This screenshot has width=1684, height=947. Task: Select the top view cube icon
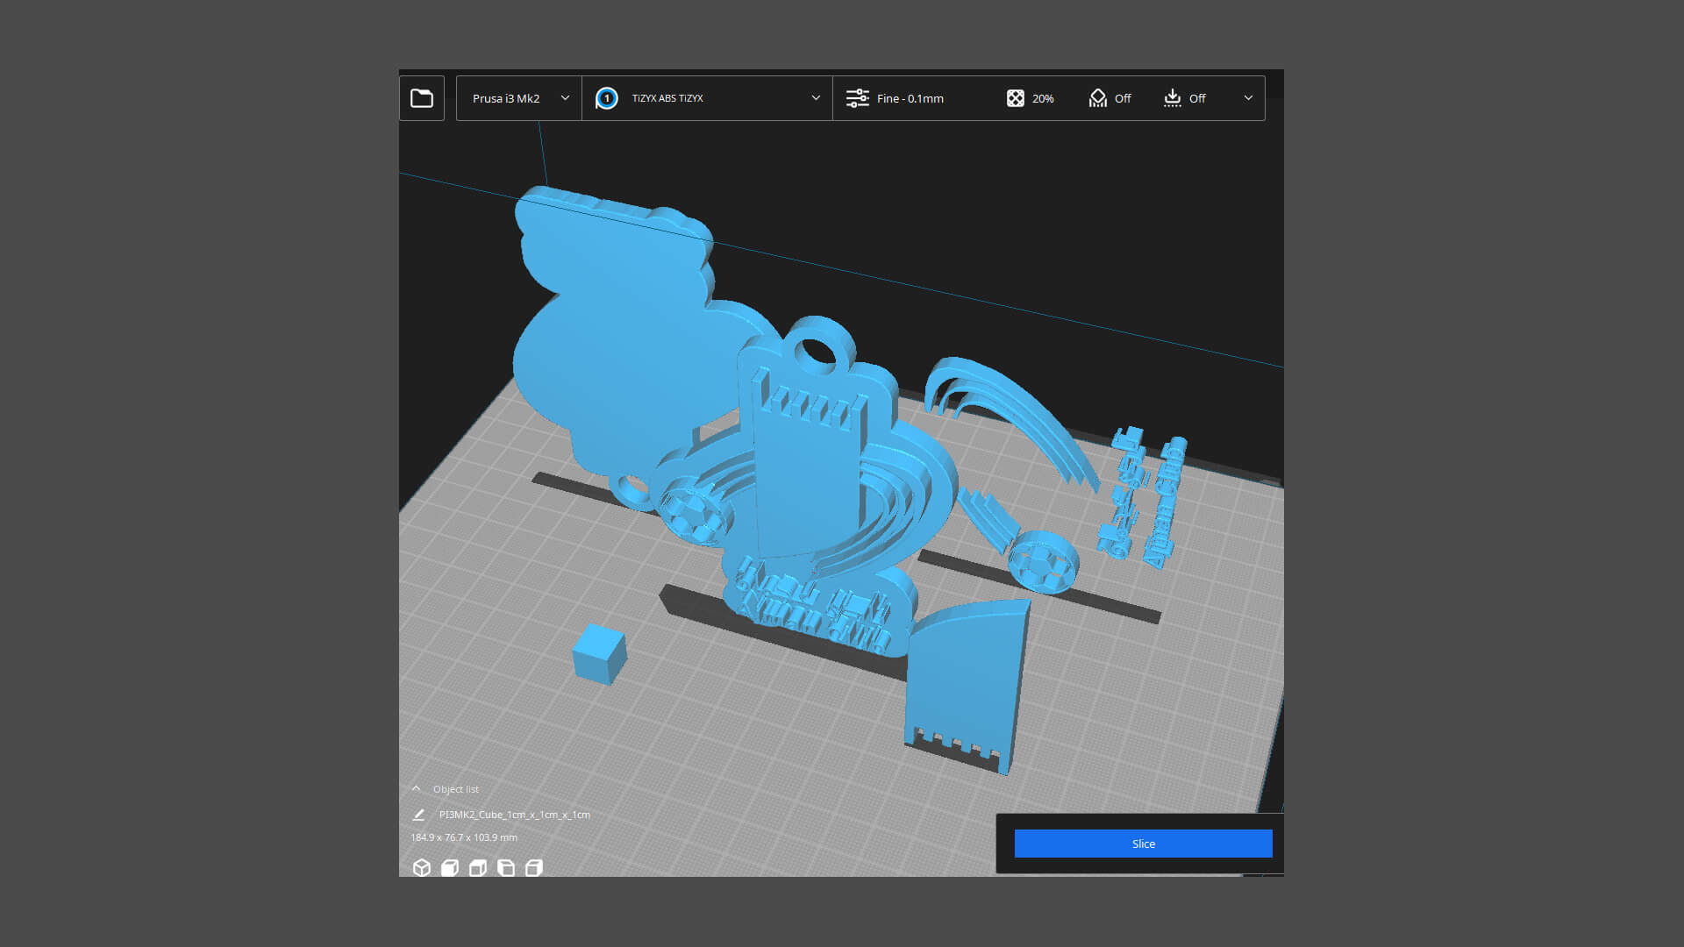point(478,868)
